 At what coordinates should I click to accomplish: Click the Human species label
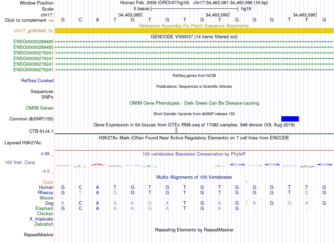click(x=46, y=187)
